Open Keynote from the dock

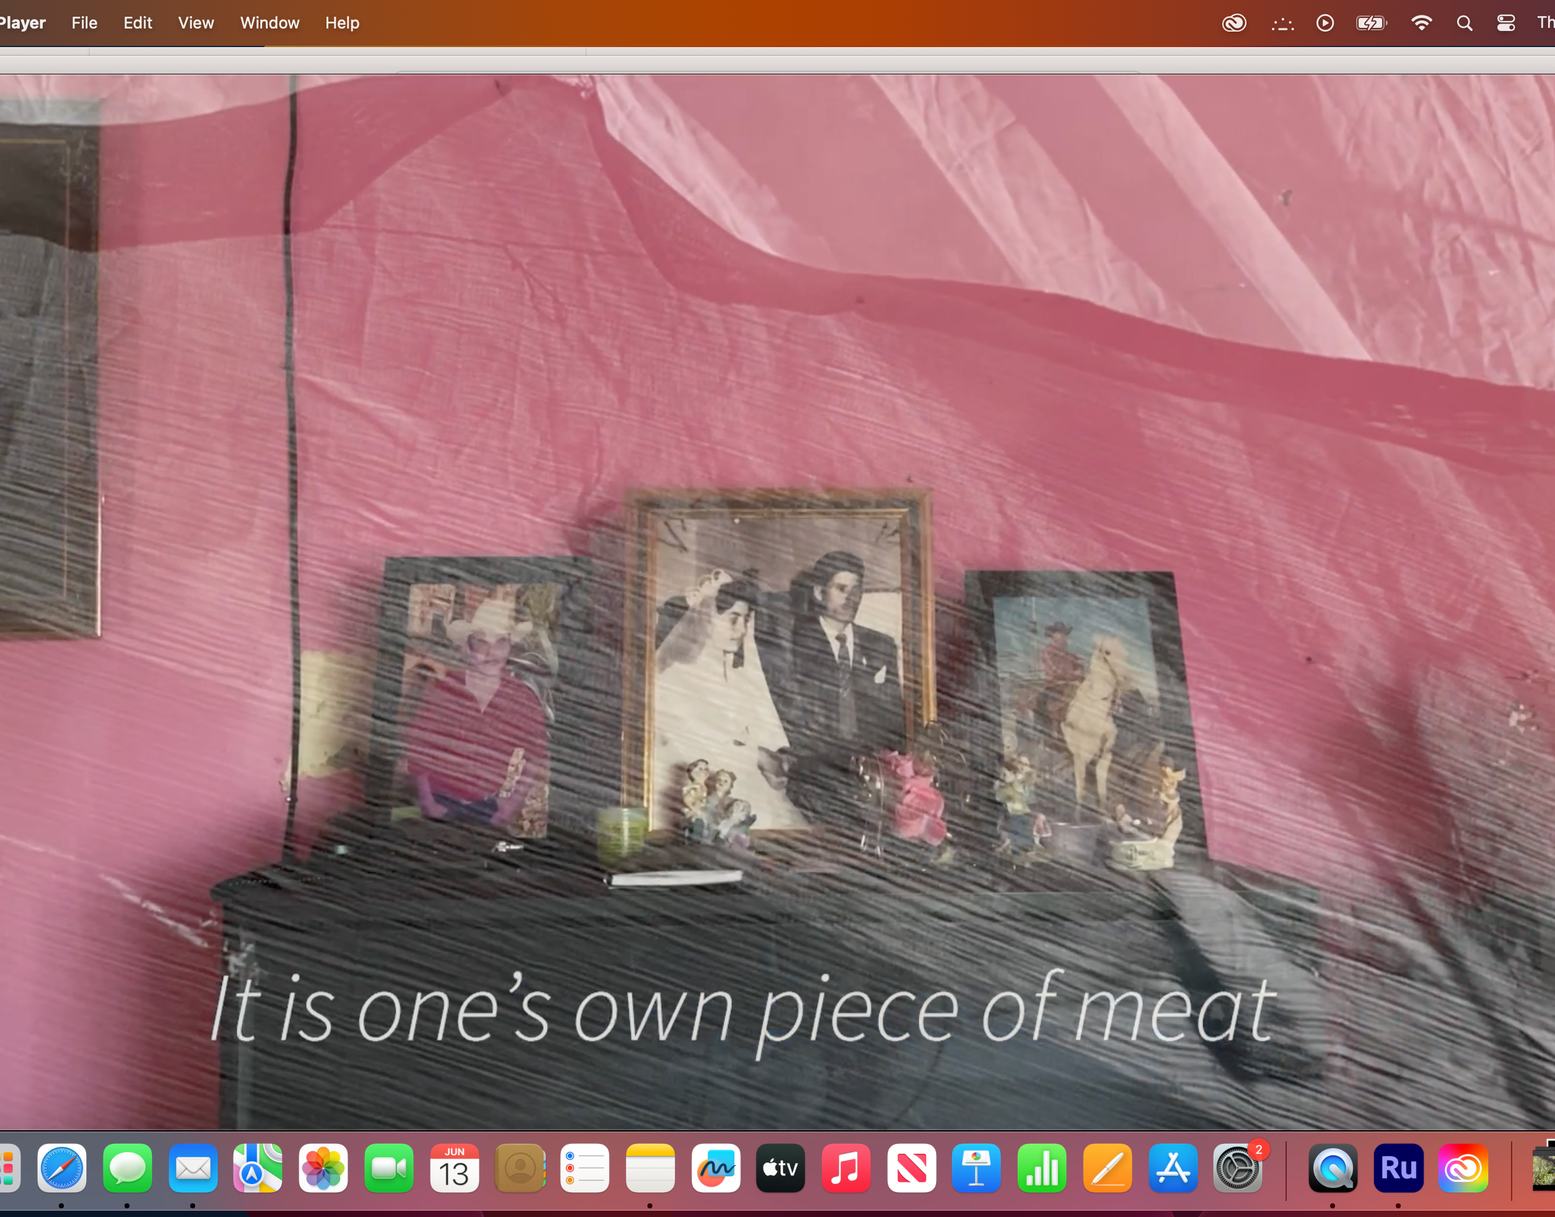pos(976,1168)
